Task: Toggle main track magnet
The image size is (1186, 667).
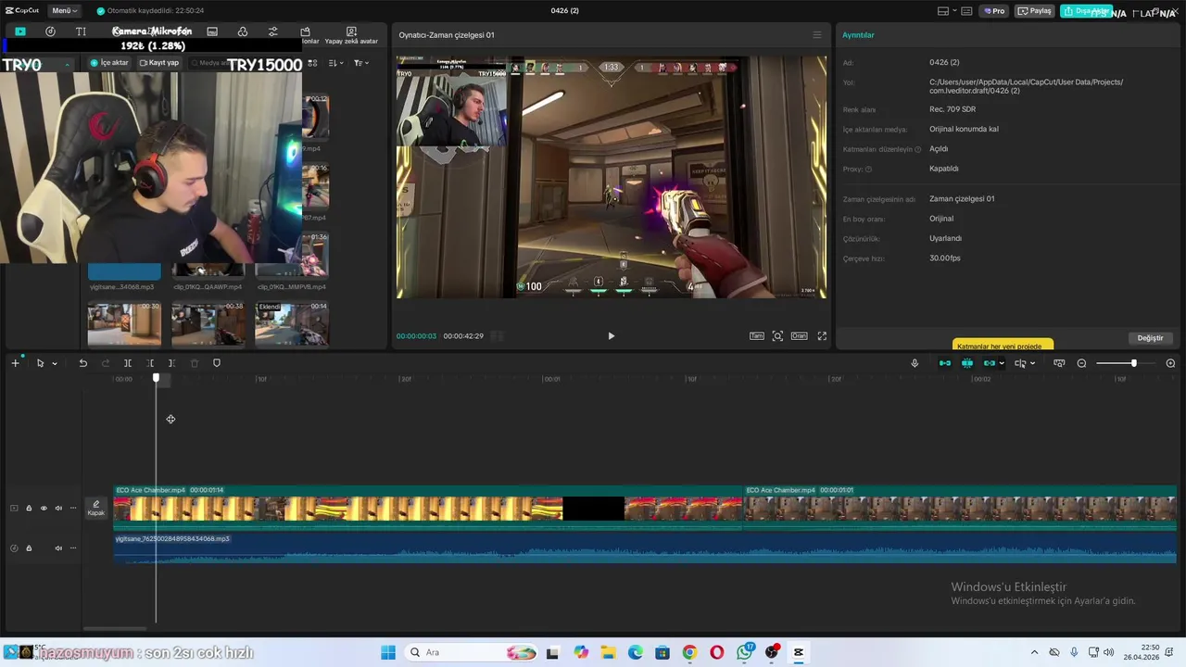Action: click(x=945, y=363)
